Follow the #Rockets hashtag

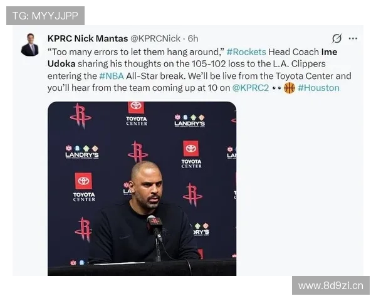pyautogui.click(x=246, y=52)
